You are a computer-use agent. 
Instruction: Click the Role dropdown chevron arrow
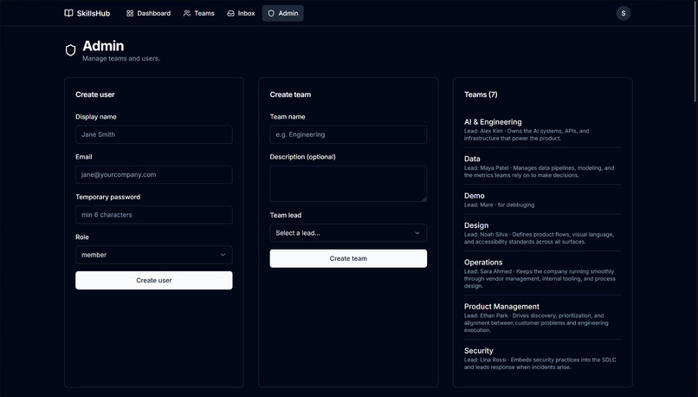pyautogui.click(x=223, y=255)
